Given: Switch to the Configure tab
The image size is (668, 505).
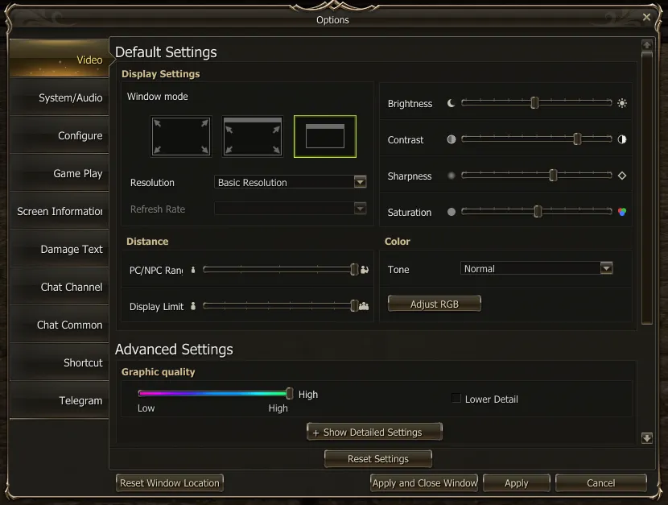Looking at the screenshot, I should tap(59, 135).
